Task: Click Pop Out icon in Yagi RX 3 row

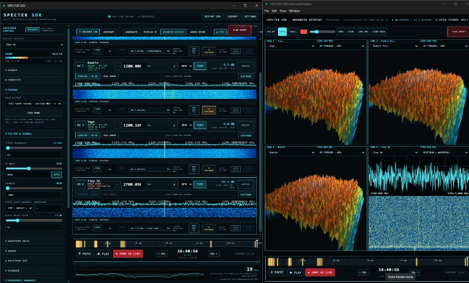Action: click(194, 169)
